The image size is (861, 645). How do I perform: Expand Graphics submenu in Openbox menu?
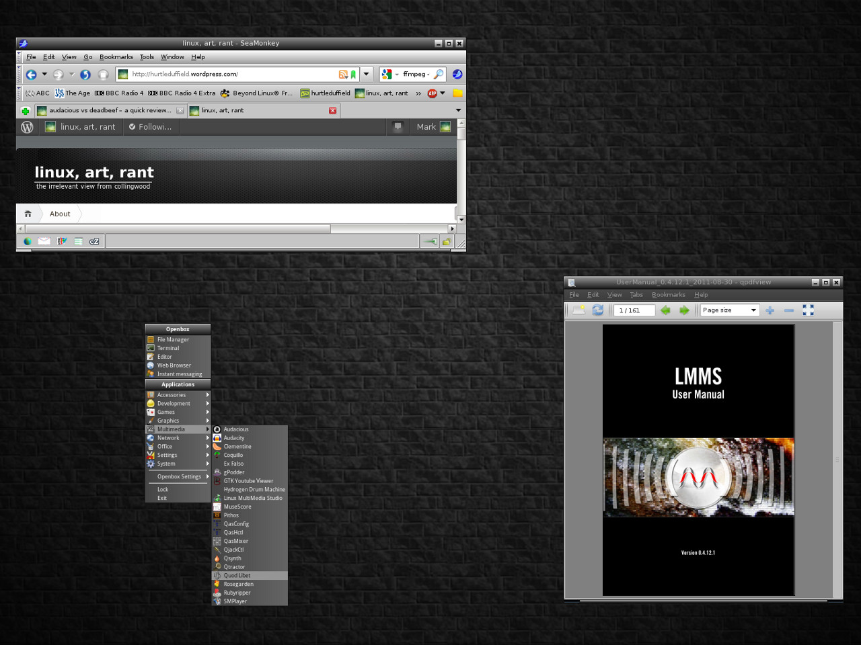click(x=178, y=421)
